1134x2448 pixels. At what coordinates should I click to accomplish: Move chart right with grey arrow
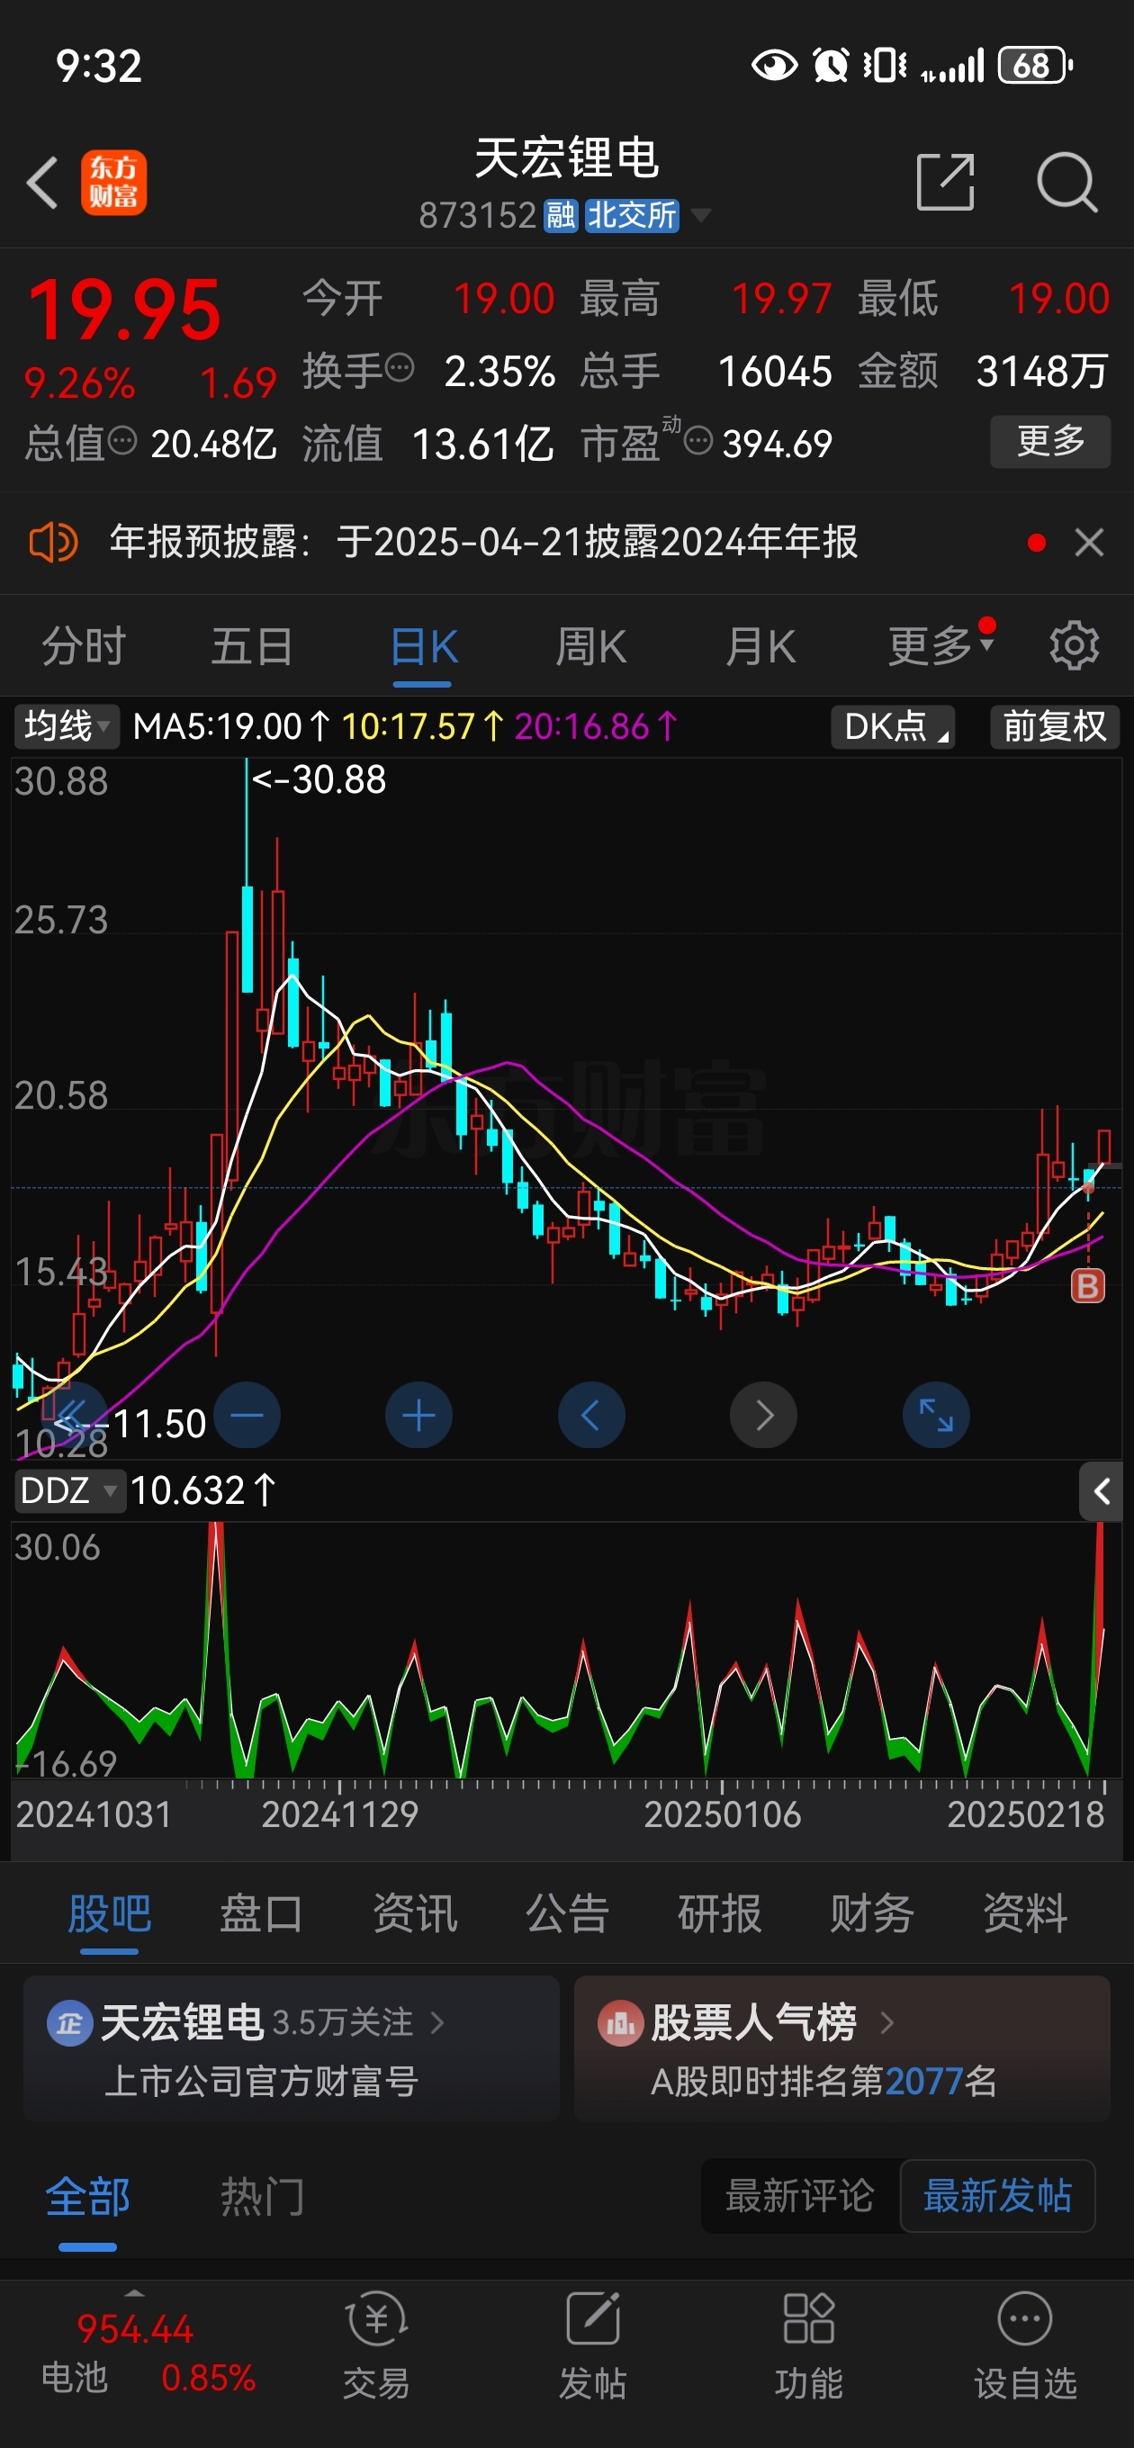(763, 1415)
